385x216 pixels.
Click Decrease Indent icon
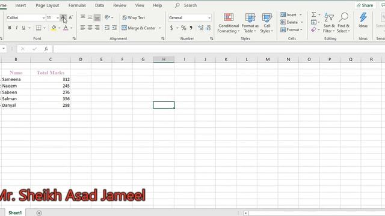107,28
